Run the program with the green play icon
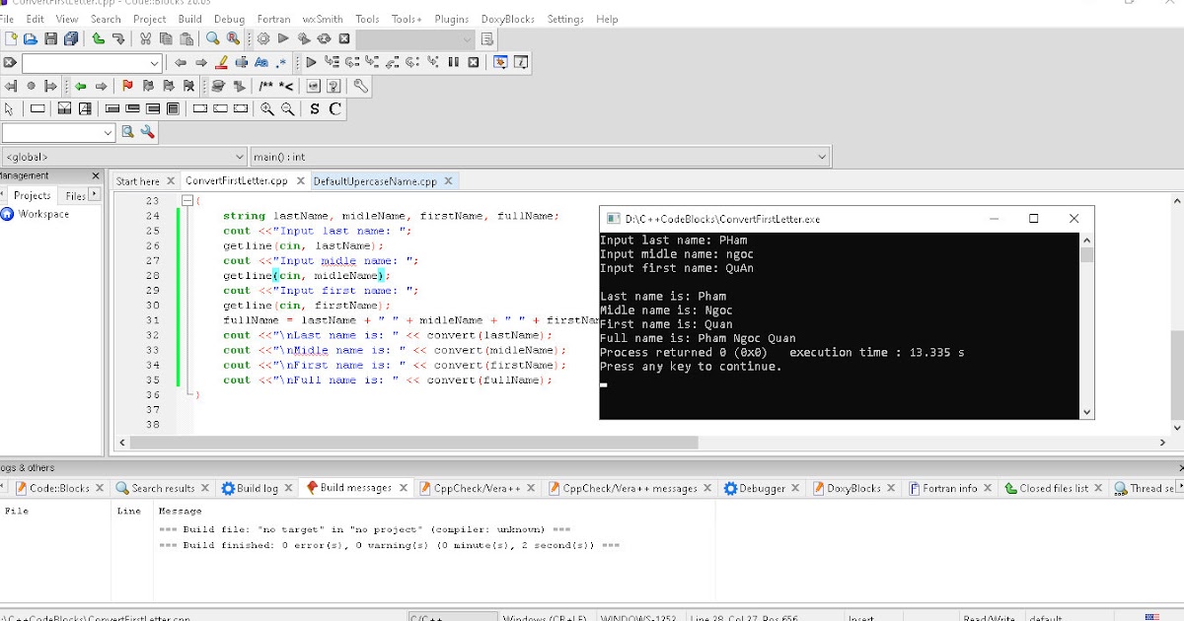Screen dimensions: 1184x621 283,39
